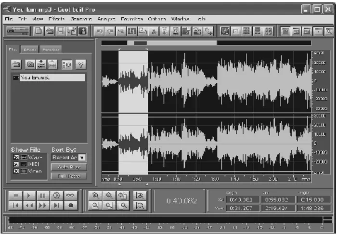Open the Favorites menu
This screenshot has width=337, height=235.
point(132,19)
